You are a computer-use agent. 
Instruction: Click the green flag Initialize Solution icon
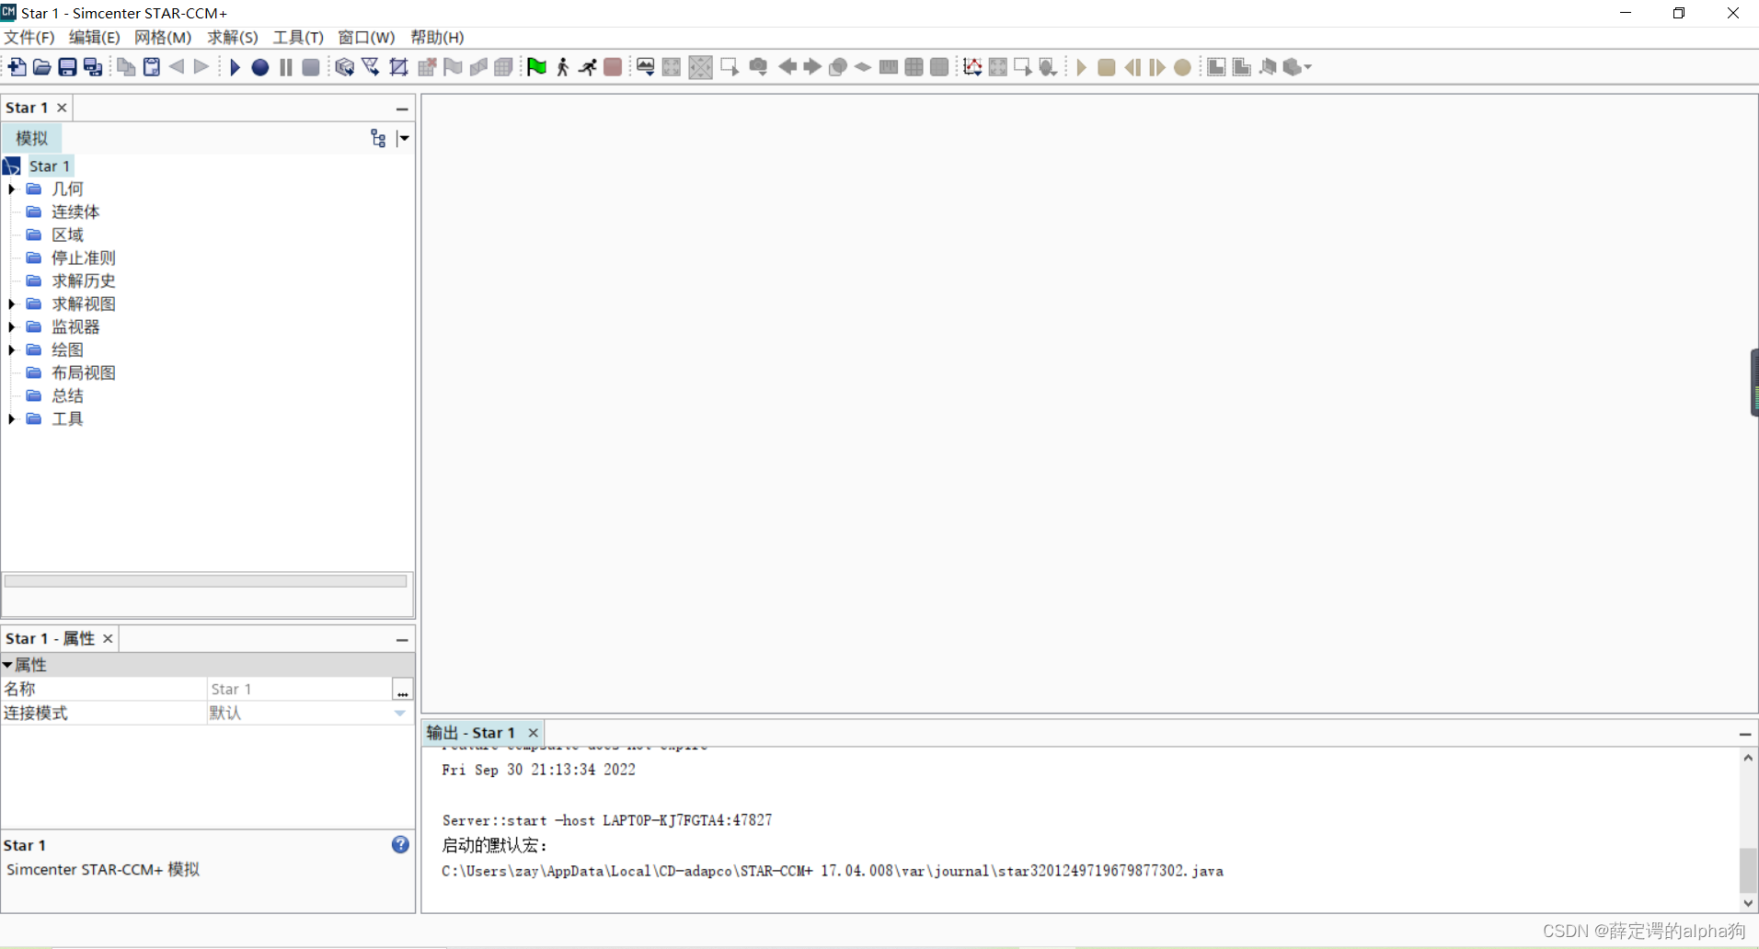coord(536,67)
